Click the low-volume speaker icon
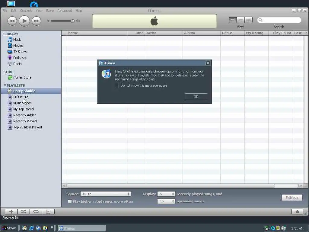 [x=49, y=21]
